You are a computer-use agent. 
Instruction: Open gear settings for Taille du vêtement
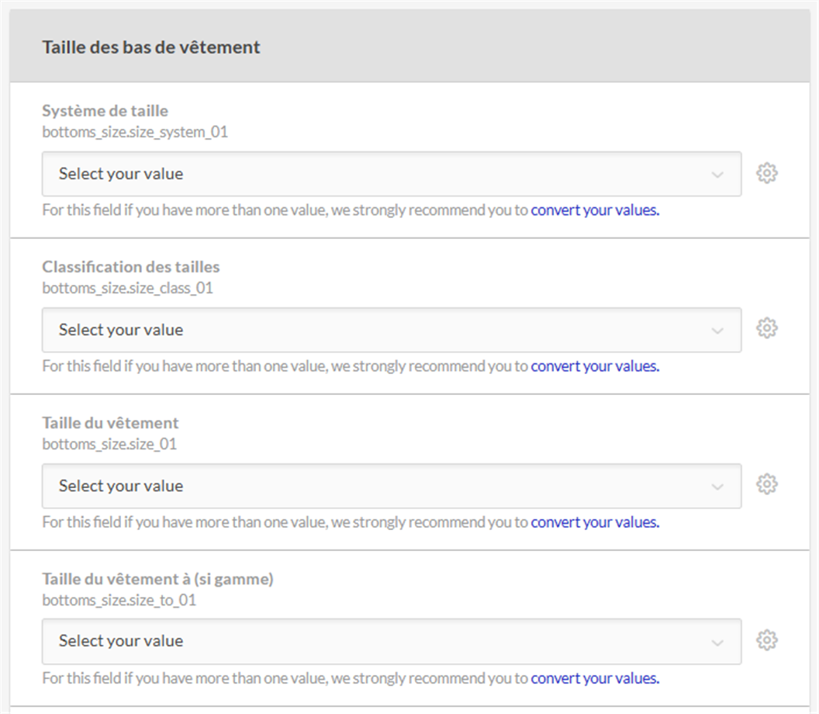766,484
